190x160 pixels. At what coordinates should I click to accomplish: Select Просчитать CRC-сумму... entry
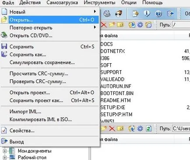(50, 74)
